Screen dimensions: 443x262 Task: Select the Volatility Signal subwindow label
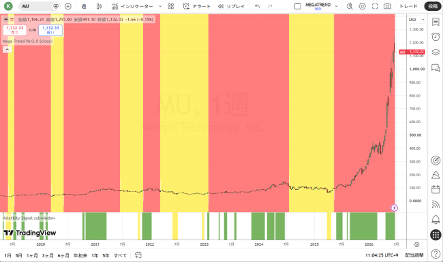[x=29, y=218]
